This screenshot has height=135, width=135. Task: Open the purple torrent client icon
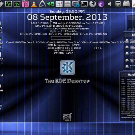(x=101, y=4)
